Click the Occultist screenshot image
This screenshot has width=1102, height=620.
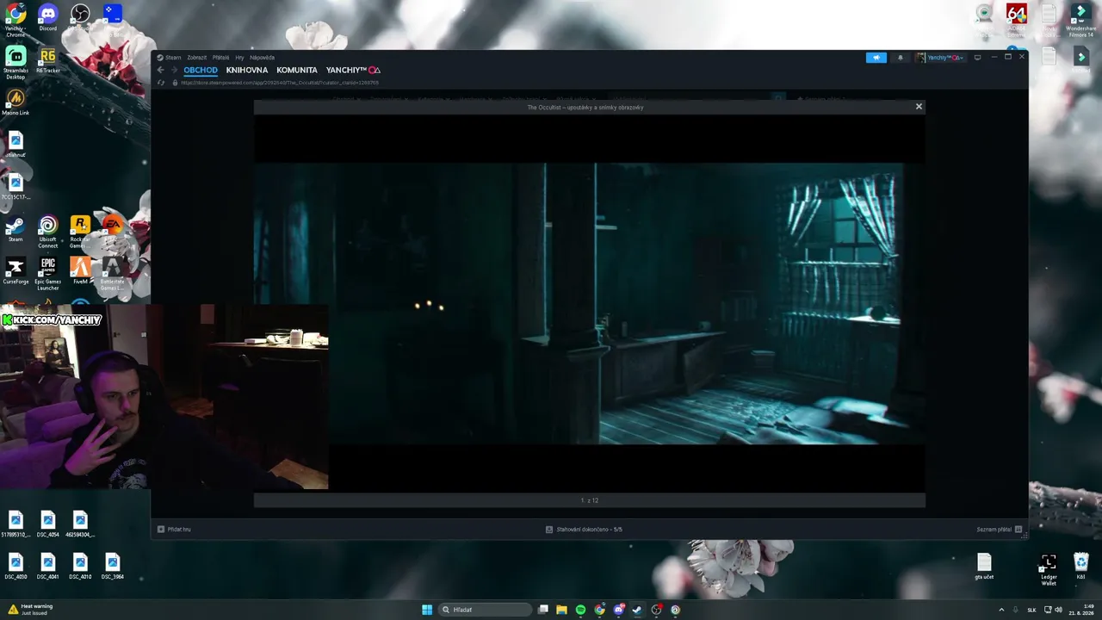point(589,304)
